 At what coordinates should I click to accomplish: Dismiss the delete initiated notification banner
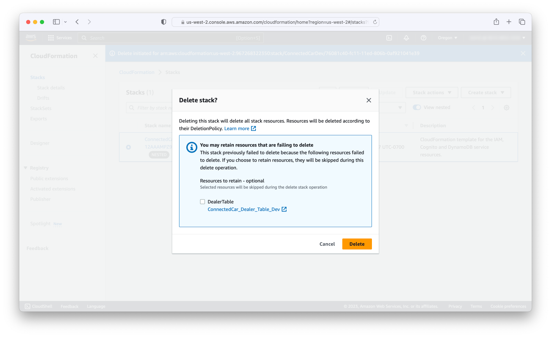[523, 53]
